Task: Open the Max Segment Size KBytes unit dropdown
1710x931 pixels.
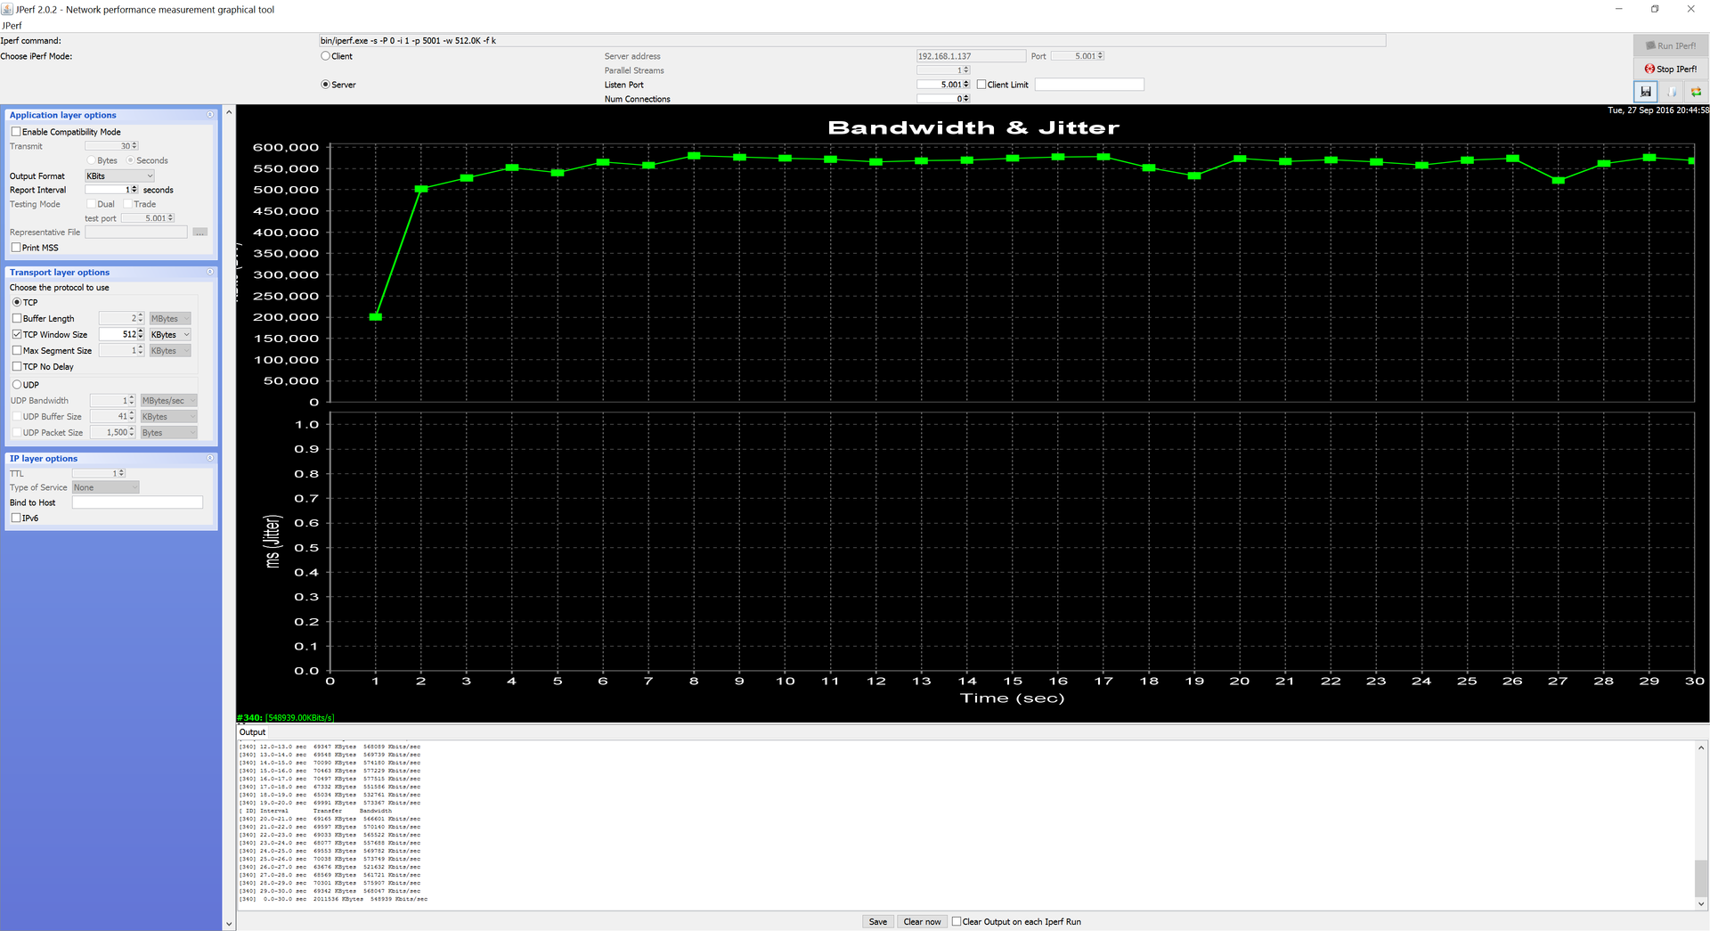Action: pyautogui.click(x=170, y=351)
